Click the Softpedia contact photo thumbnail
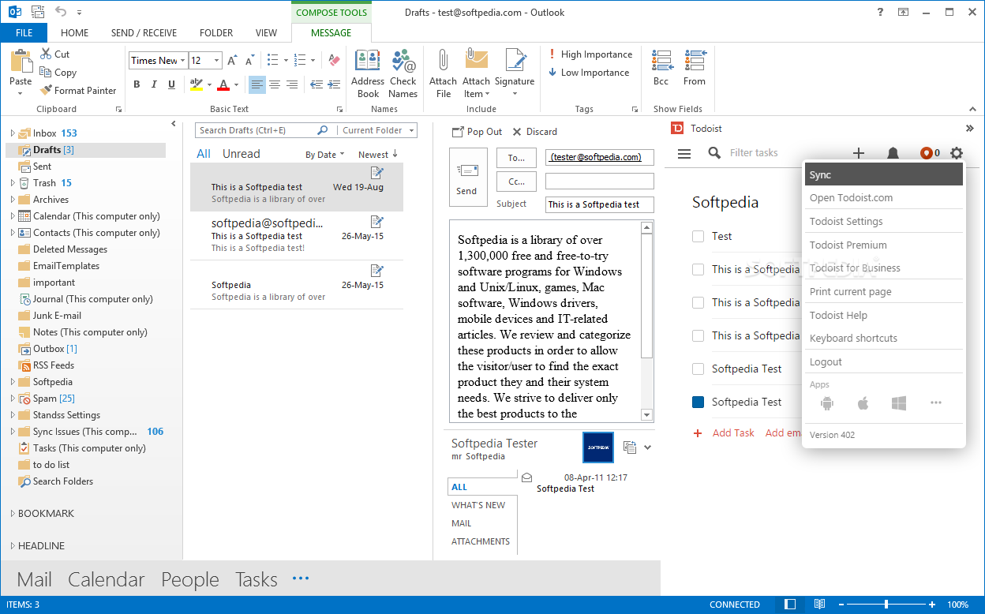 click(598, 447)
